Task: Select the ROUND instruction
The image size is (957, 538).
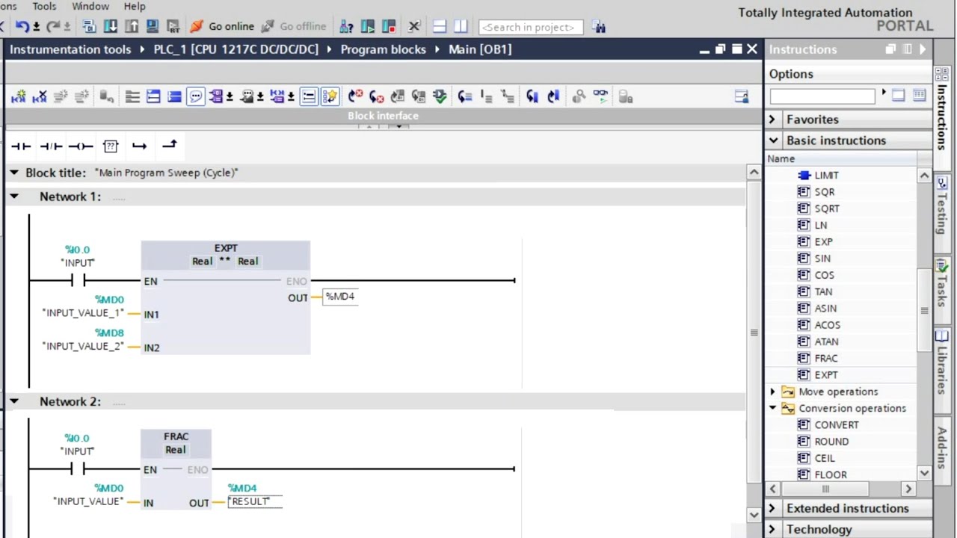Action: click(x=831, y=442)
